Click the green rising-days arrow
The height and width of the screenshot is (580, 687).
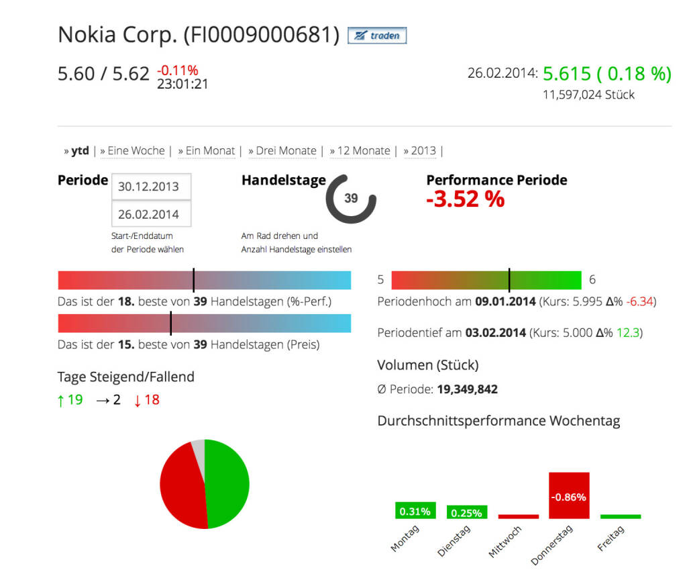point(61,401)
